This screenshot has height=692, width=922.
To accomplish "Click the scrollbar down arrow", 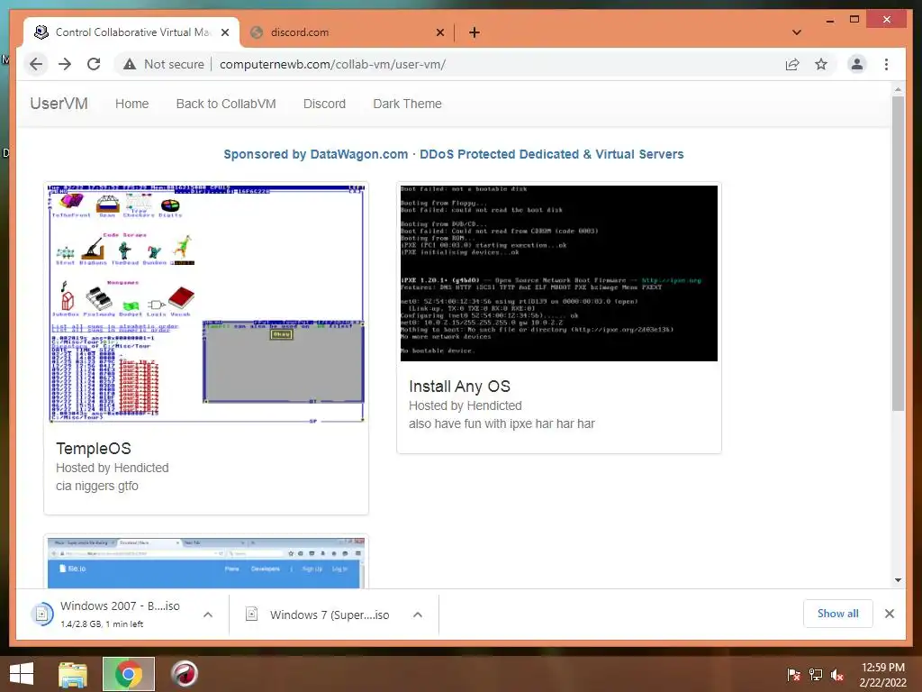I will tap(898, 579).
